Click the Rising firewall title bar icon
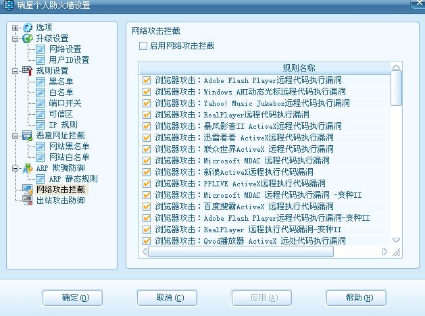Viewport: 425px width, 316px height. coord(8,5)
